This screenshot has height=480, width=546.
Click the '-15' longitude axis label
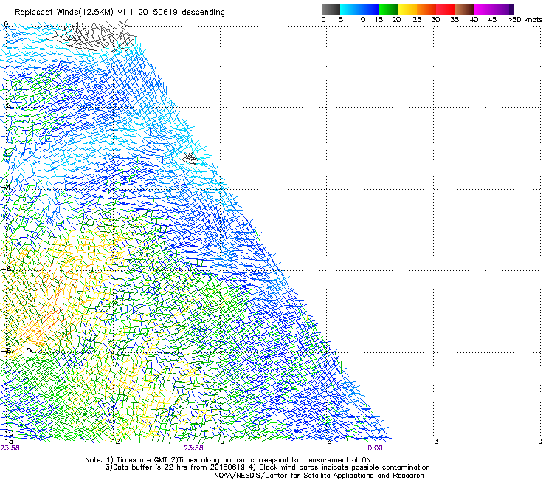coord(7,441)
